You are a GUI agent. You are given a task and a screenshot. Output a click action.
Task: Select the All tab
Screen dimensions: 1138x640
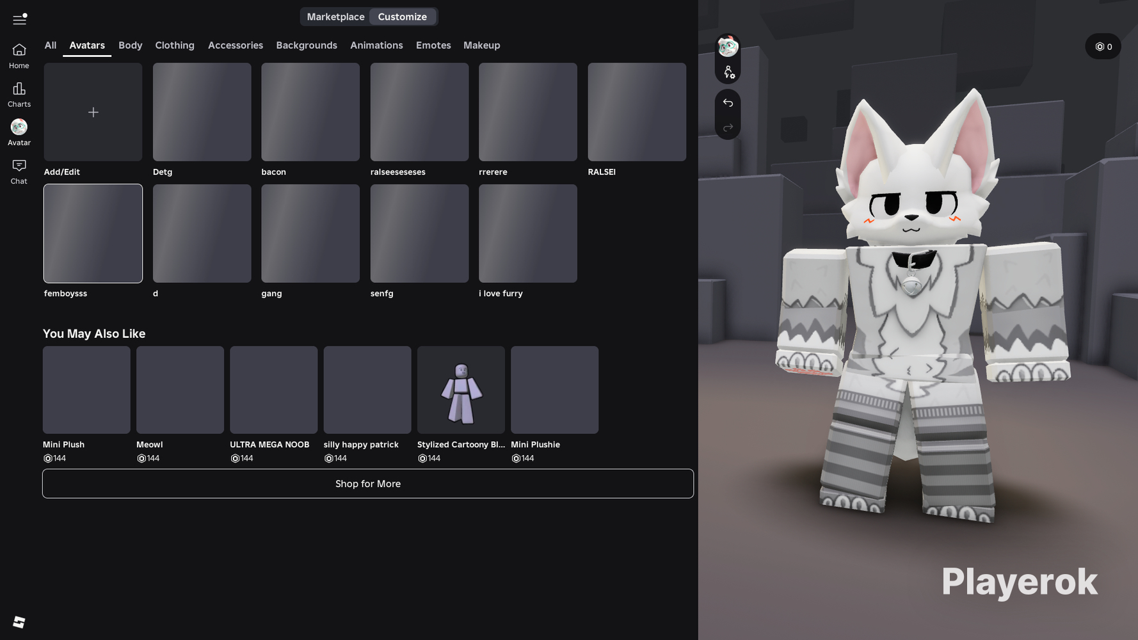pos(51,45)
